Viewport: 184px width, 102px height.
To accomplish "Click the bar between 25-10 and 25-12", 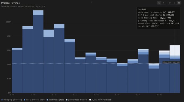I will (70, 66).
